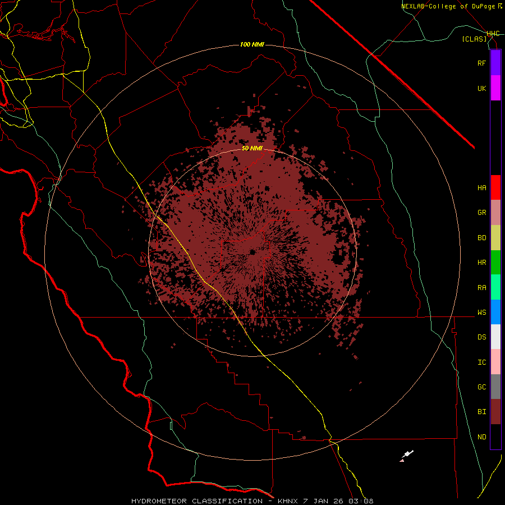
Task: Click the BI legend label
Action: tap(481, 412)
